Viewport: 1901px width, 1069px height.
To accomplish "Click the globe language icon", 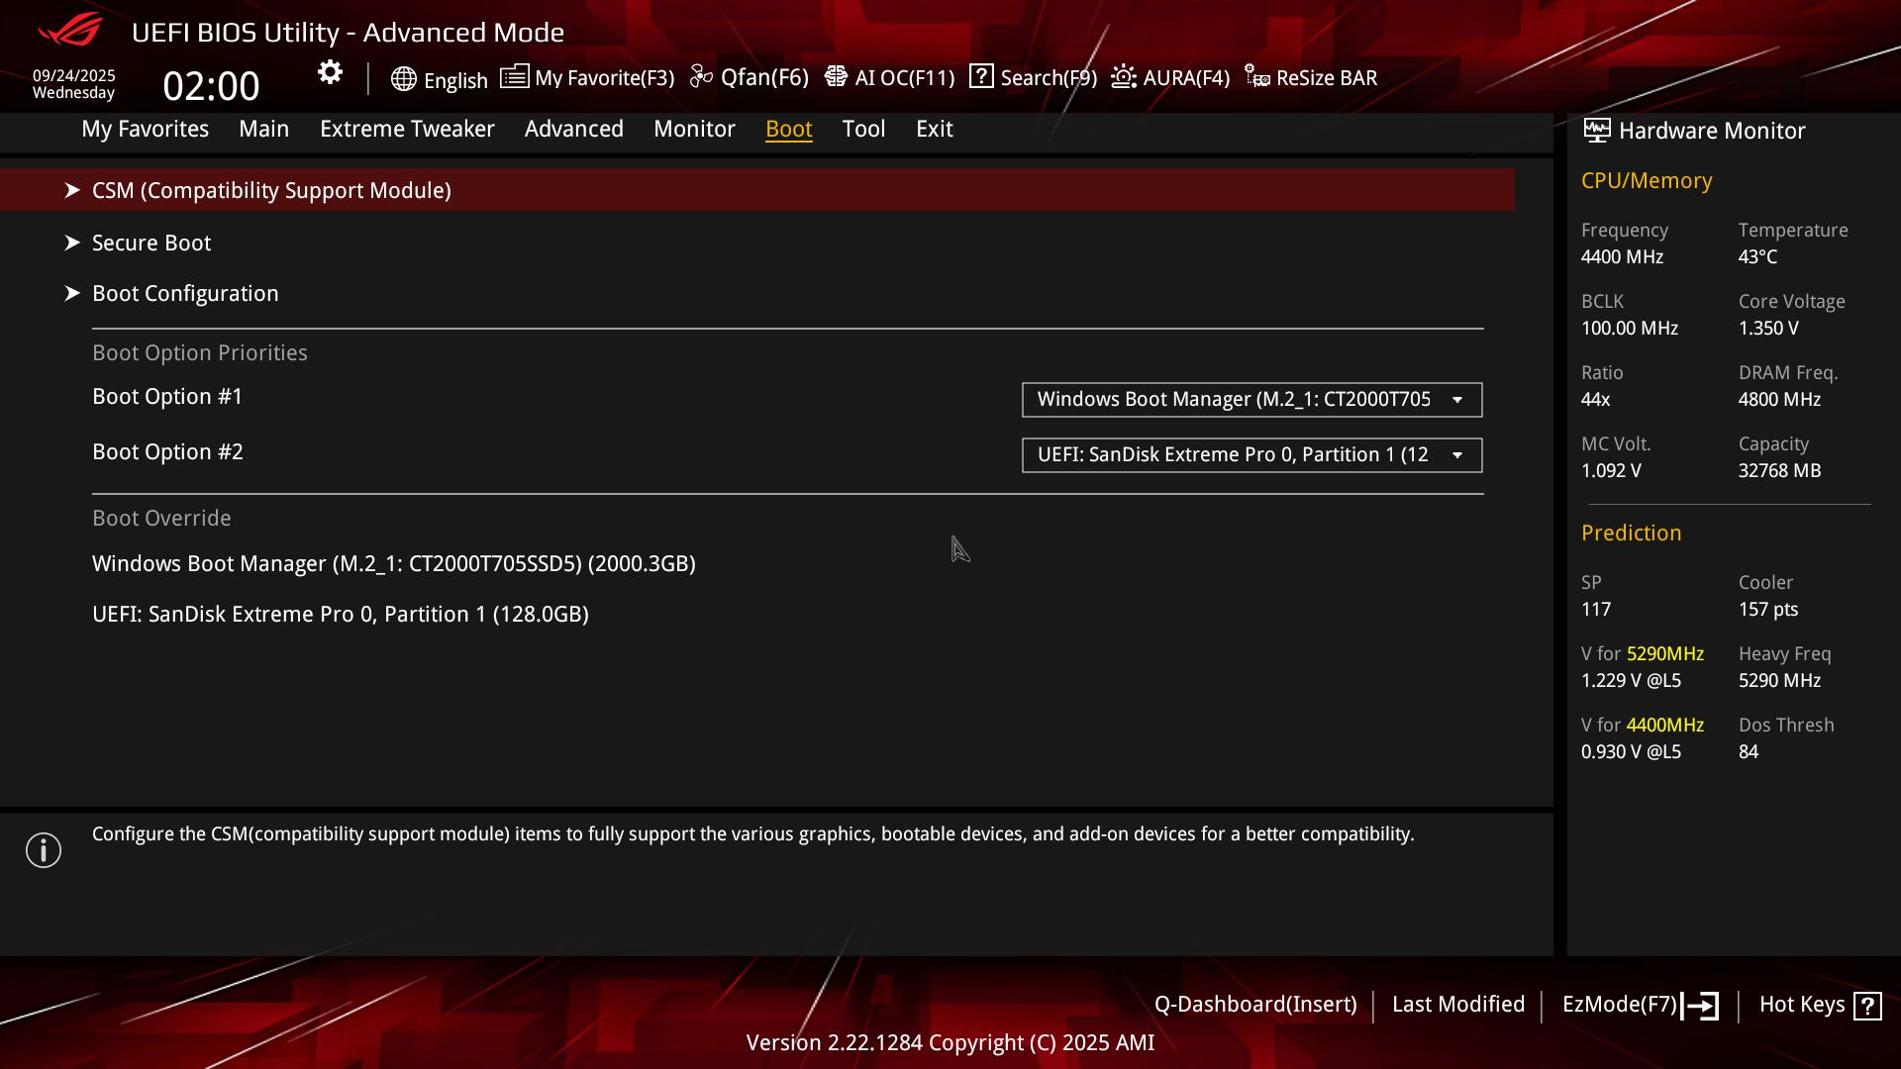I will [x=403, y=79].
